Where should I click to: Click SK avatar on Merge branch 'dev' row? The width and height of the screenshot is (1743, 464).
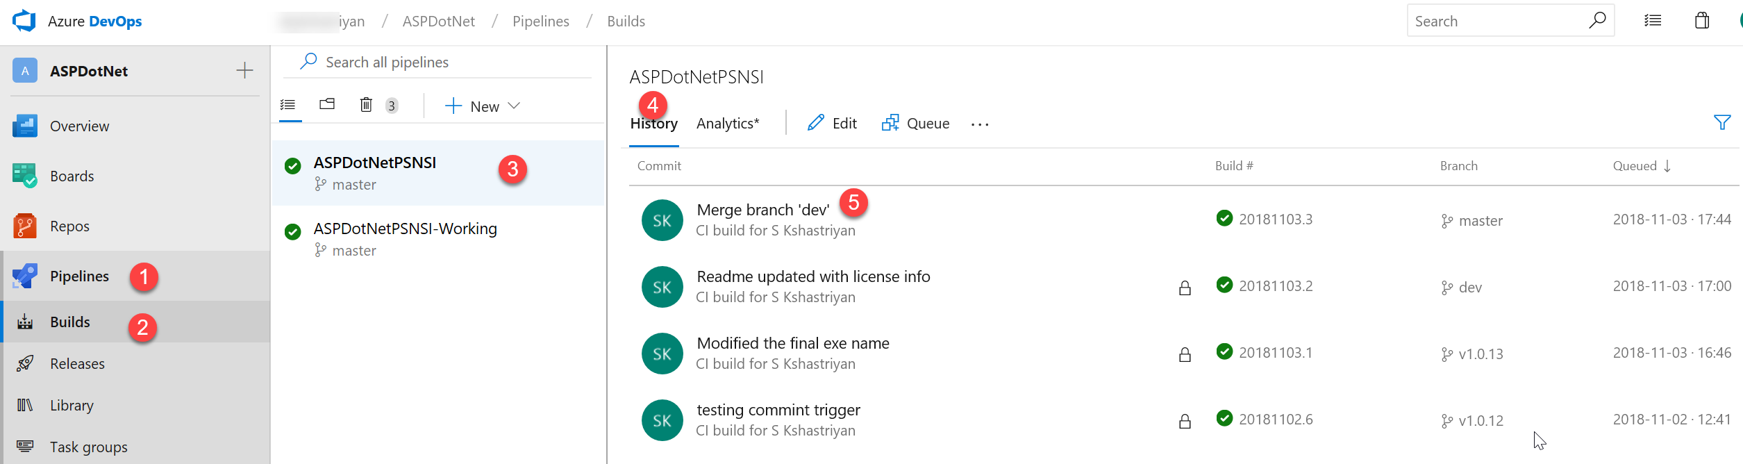point(662,220)
